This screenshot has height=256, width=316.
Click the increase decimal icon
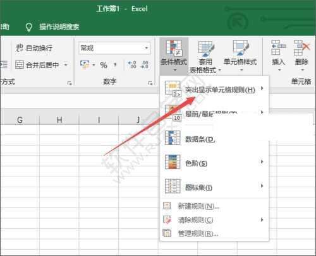click(132, 65)
